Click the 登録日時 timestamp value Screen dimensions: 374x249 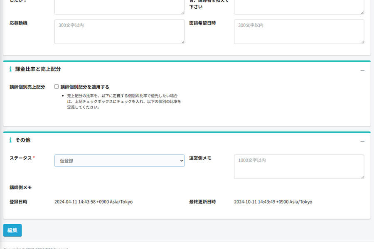click(x=93, y=202)
